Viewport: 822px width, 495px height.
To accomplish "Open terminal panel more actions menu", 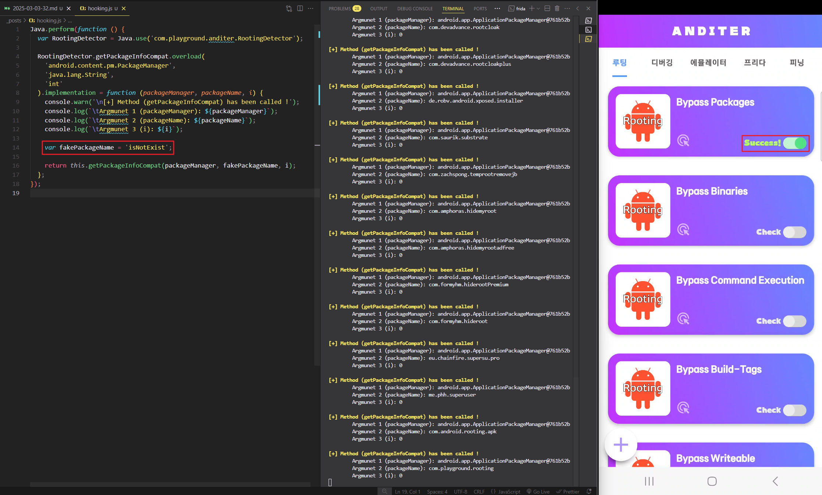I will pos(567,8).
